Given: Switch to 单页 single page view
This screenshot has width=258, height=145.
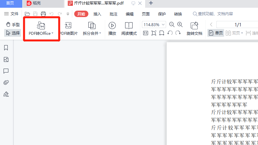Looking at the screenshot, I should coord(216,33).
